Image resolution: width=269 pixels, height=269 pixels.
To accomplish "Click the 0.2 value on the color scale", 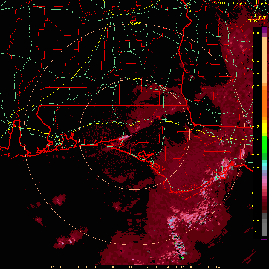I will point(256,193).
